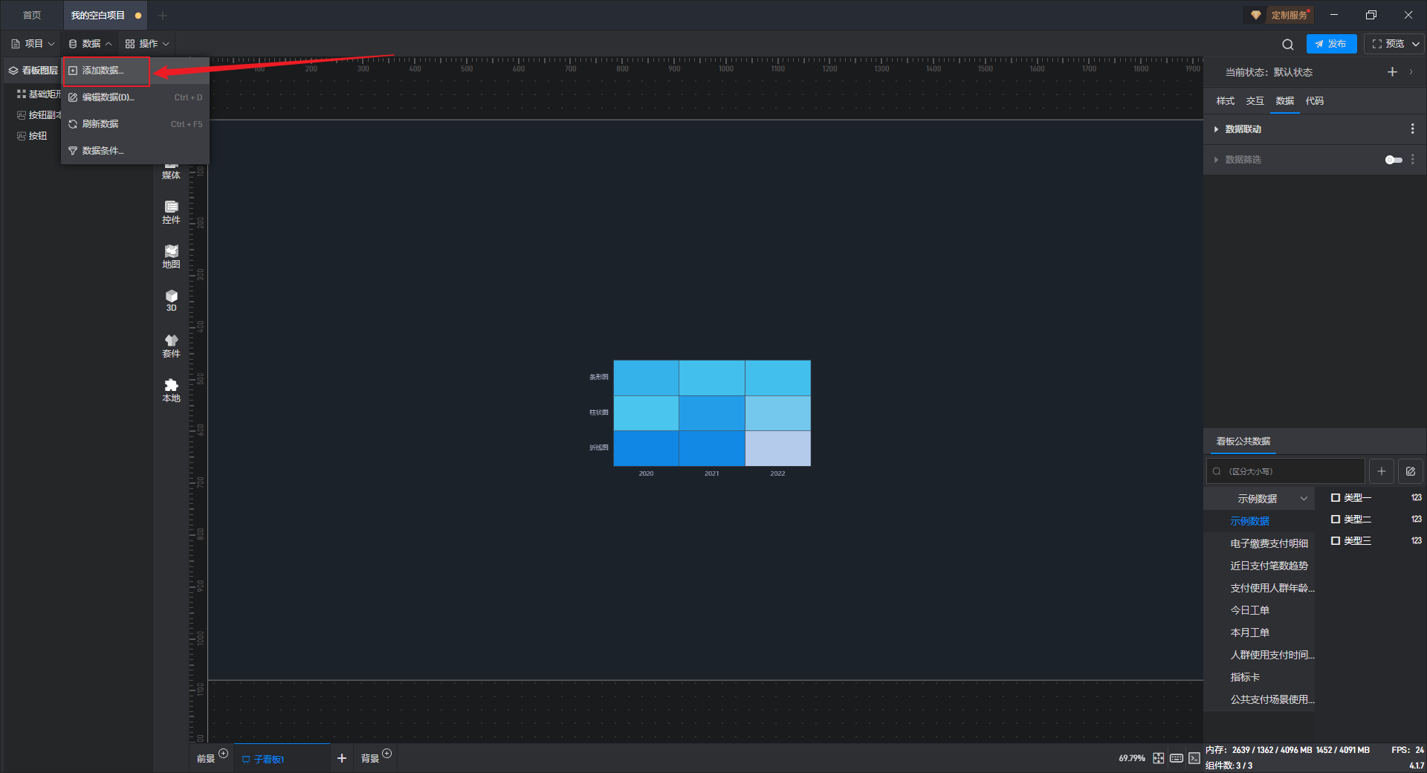This screenshot has width=1427, height=773.
Task: Add a 背景 layer with plus icon
Action: click(386, 754)
